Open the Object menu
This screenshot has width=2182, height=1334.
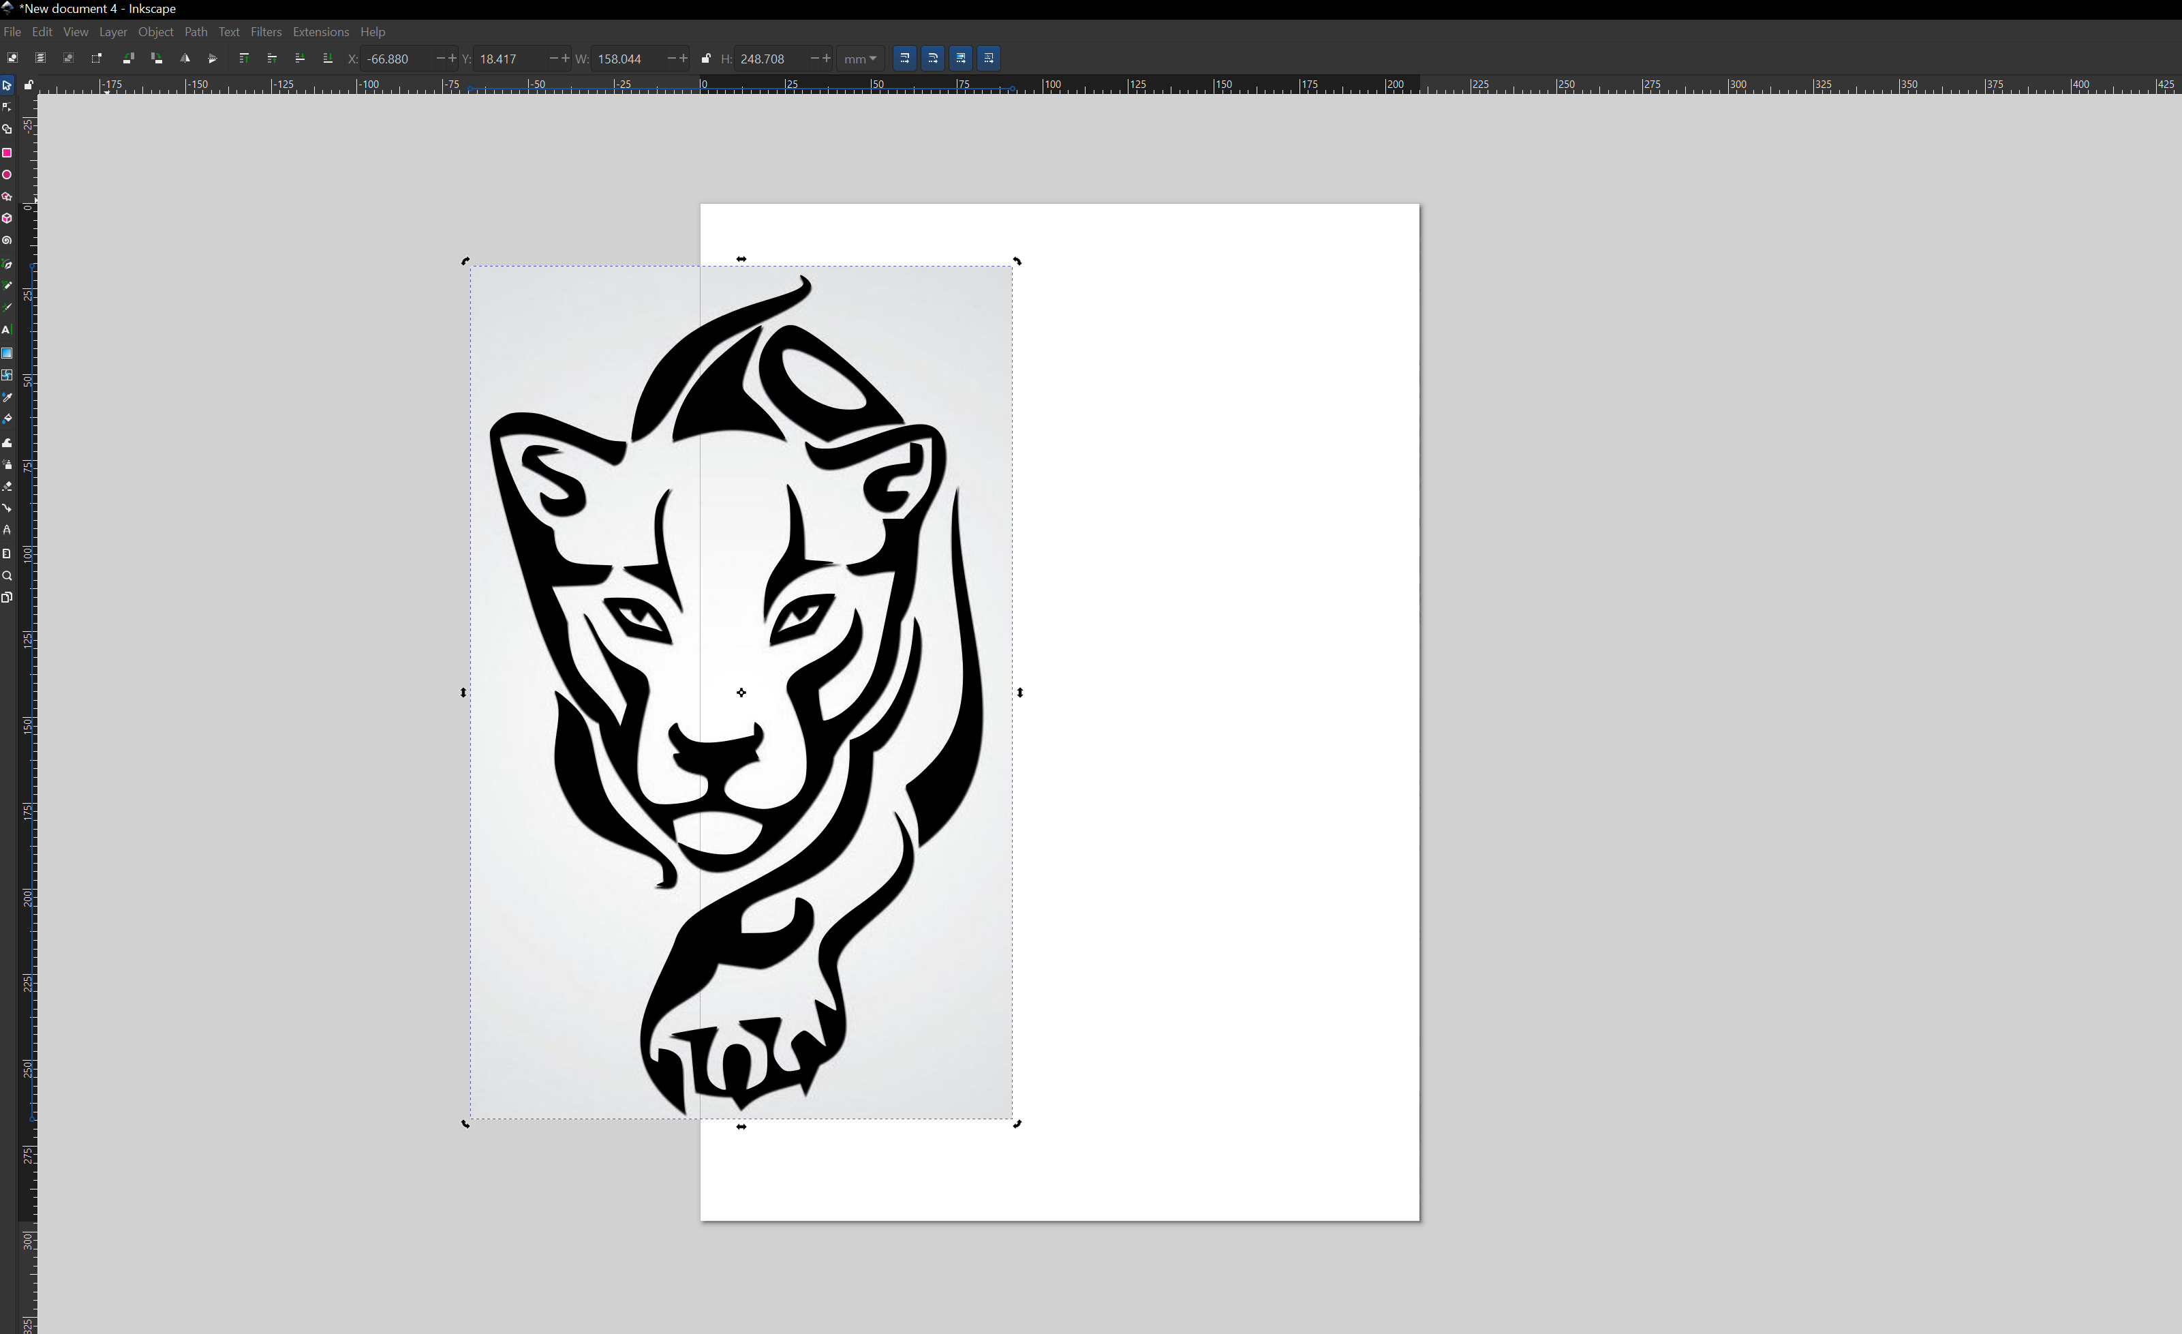click(x=156, y=32)
